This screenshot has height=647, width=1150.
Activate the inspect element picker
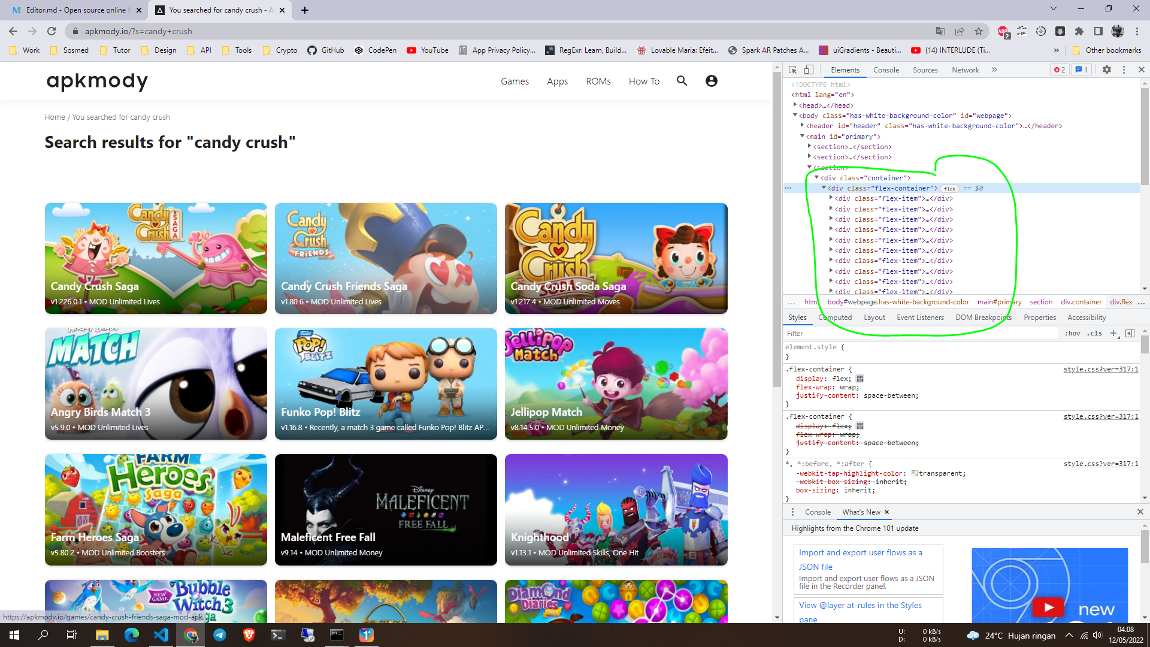click(x=792, y=70)
